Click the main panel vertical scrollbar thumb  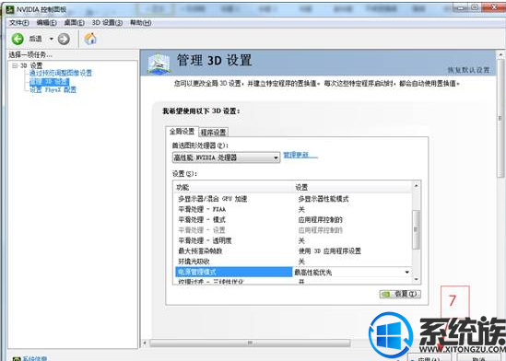[500, 118]
